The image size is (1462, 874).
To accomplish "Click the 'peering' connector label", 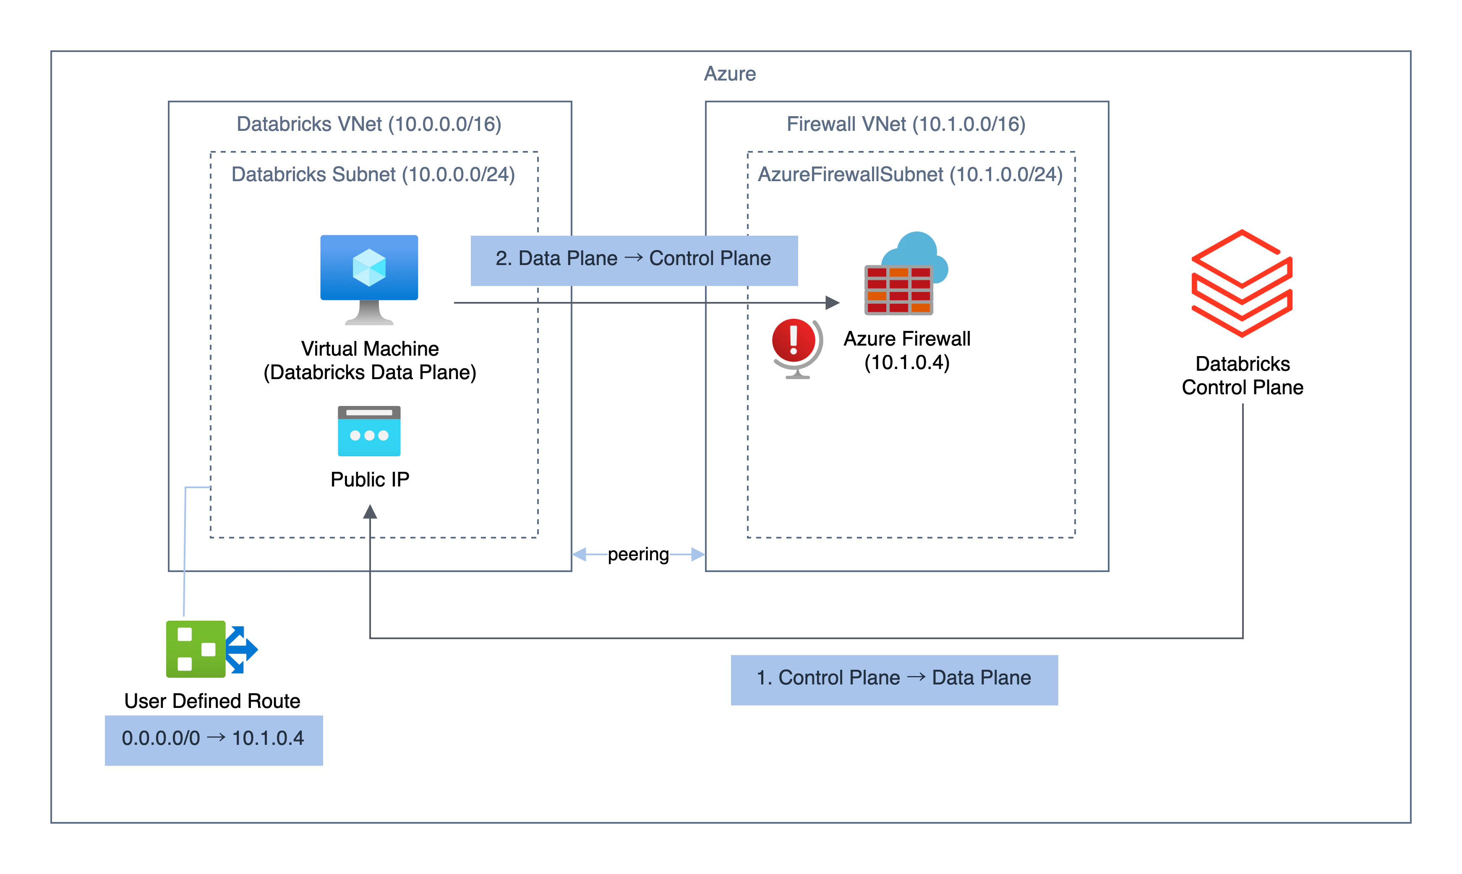I will (x=638, y=554).
